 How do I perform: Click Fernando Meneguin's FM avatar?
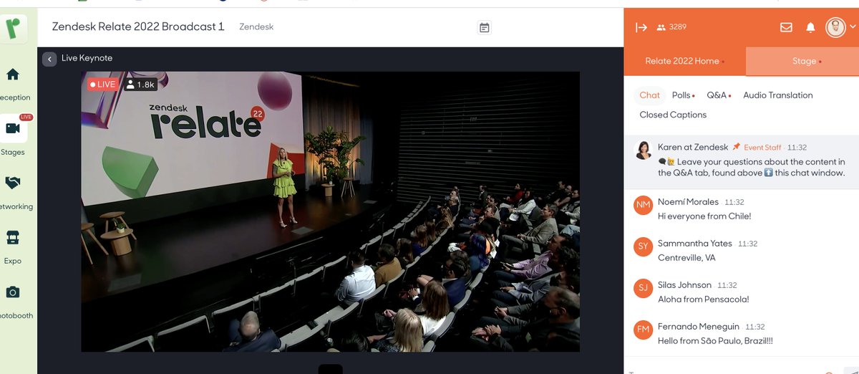[x=643, y=330]
